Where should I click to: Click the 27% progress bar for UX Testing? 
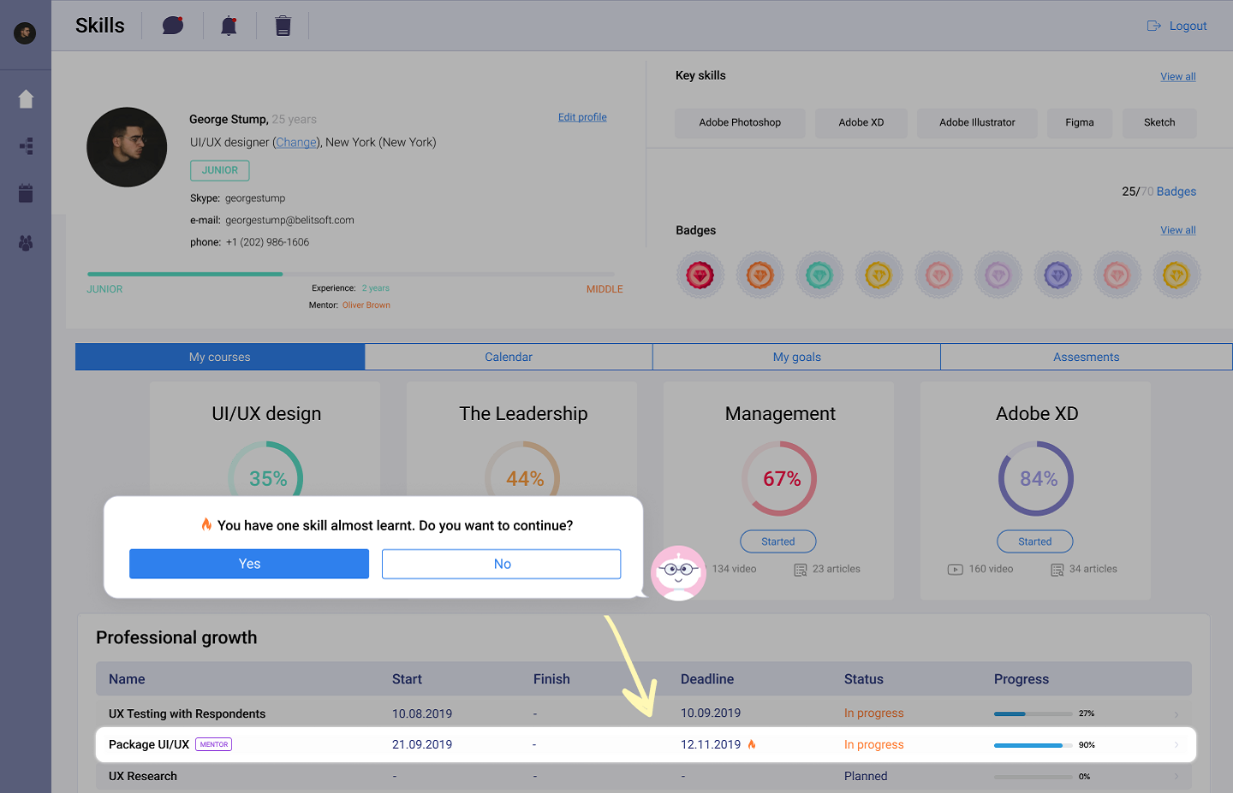[x=1033, y=713]
